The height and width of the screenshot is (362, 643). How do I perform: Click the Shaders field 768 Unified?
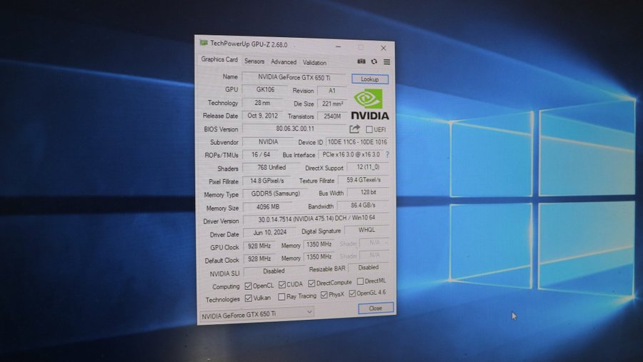pyautogui.click(x=271, y=167)
